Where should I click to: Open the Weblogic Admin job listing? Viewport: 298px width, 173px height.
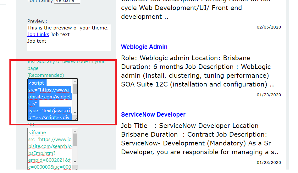coord(144,47)
